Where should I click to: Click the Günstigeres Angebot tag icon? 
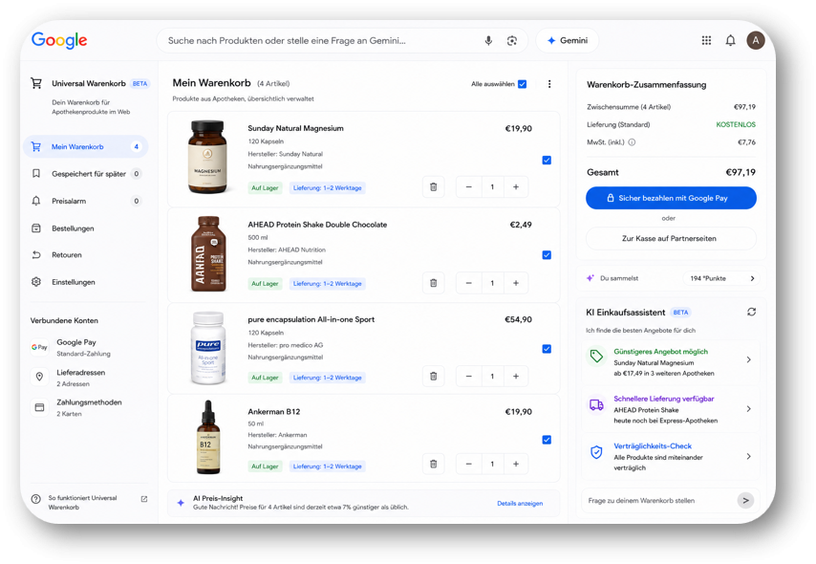point(596,357)
